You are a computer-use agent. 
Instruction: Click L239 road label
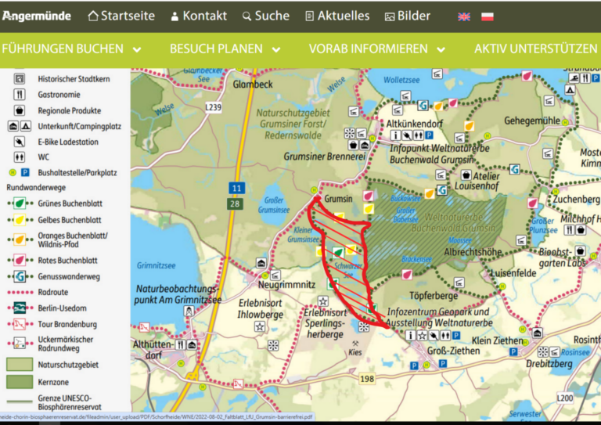click(213, 107)
